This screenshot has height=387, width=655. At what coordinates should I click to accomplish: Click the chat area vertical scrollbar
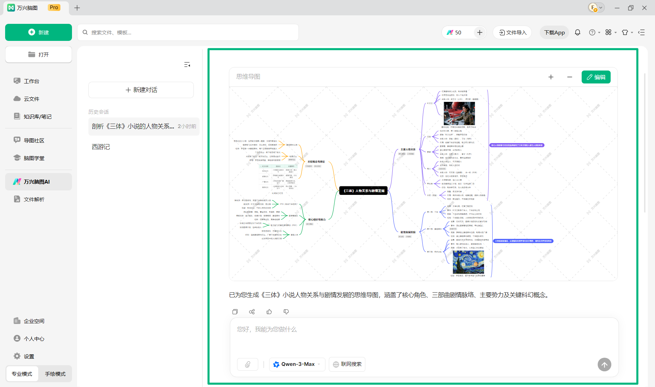pos(644,143)
